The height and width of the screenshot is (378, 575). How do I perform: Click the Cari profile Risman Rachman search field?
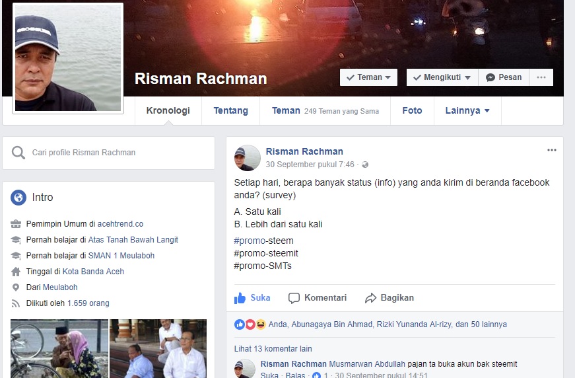(108, 153)
